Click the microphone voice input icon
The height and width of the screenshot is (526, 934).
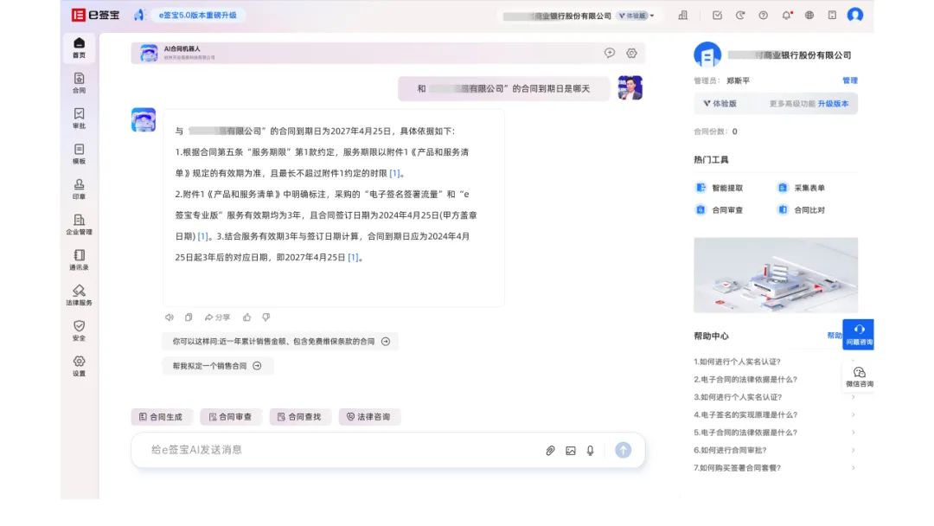click(591, 451)
